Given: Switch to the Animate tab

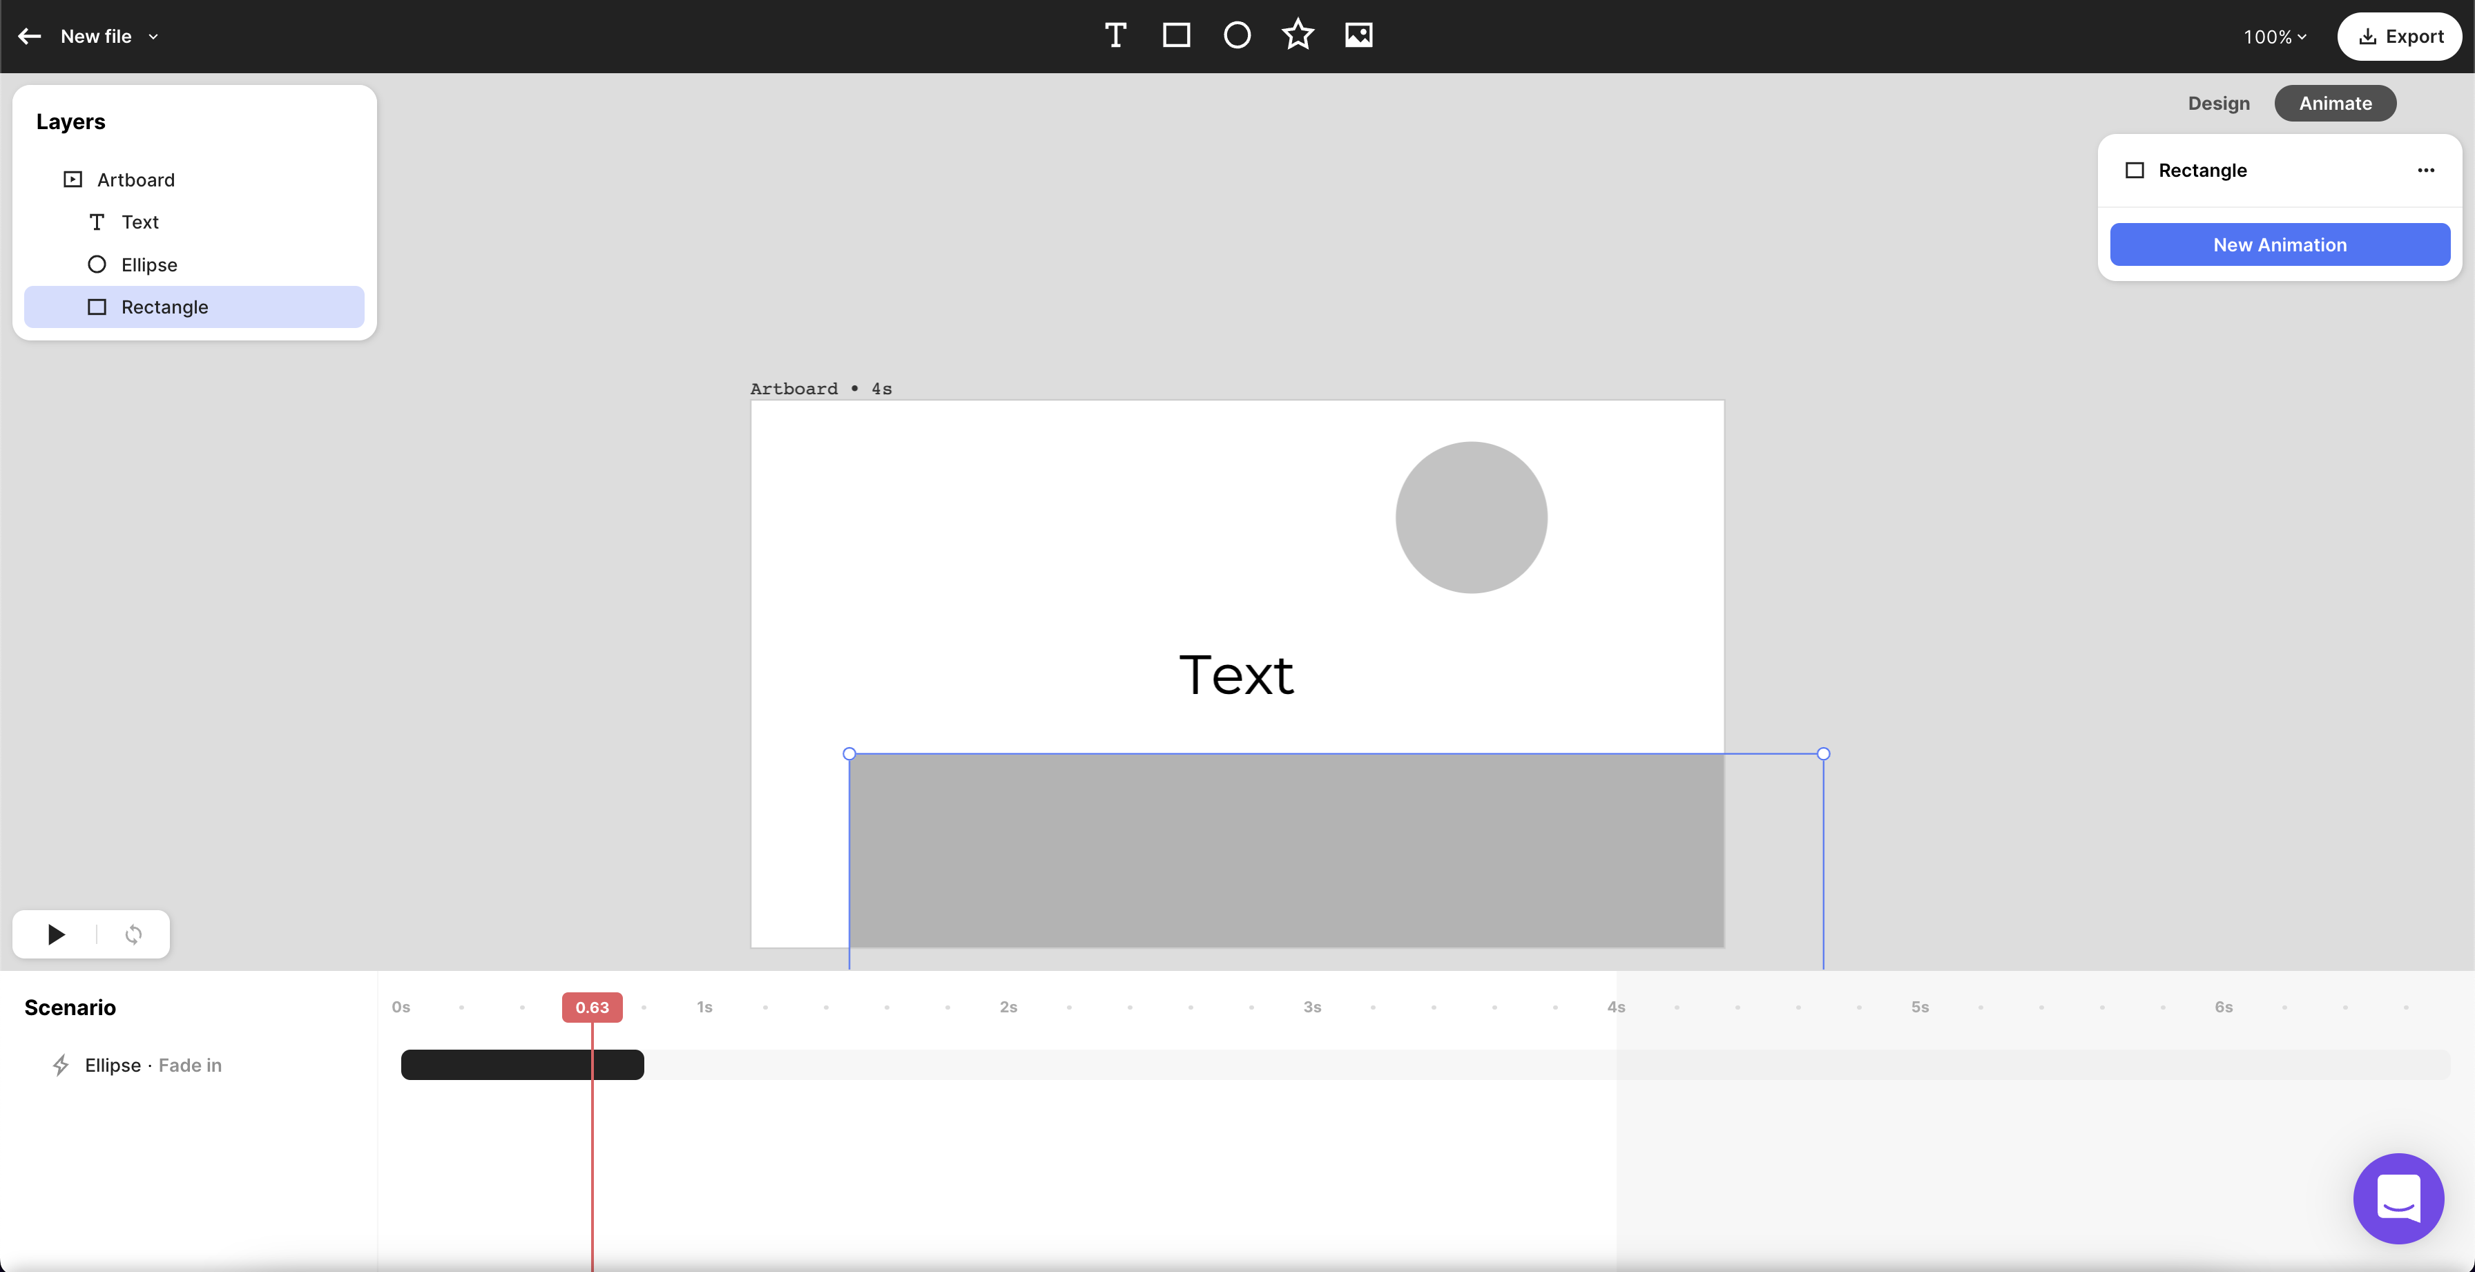Looking at the screenshot, I should [2333, 103].
